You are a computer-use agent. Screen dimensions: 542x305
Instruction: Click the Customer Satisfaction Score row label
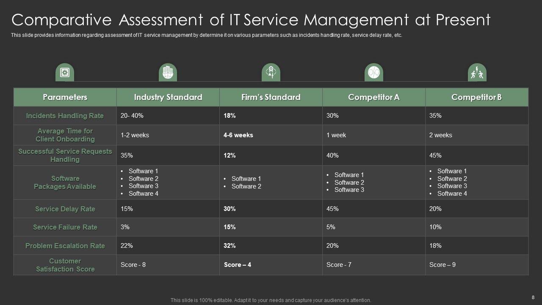point(65,265)
